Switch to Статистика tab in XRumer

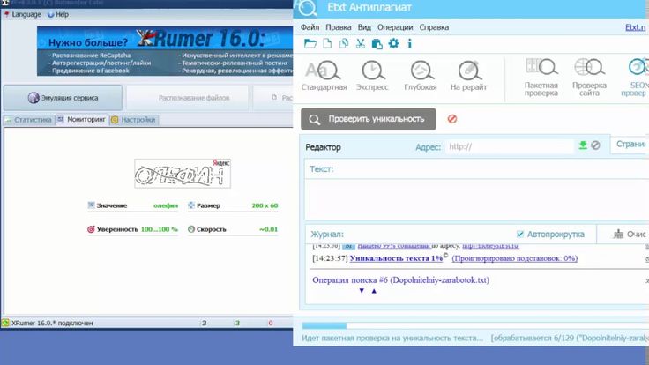coord(28,120)
